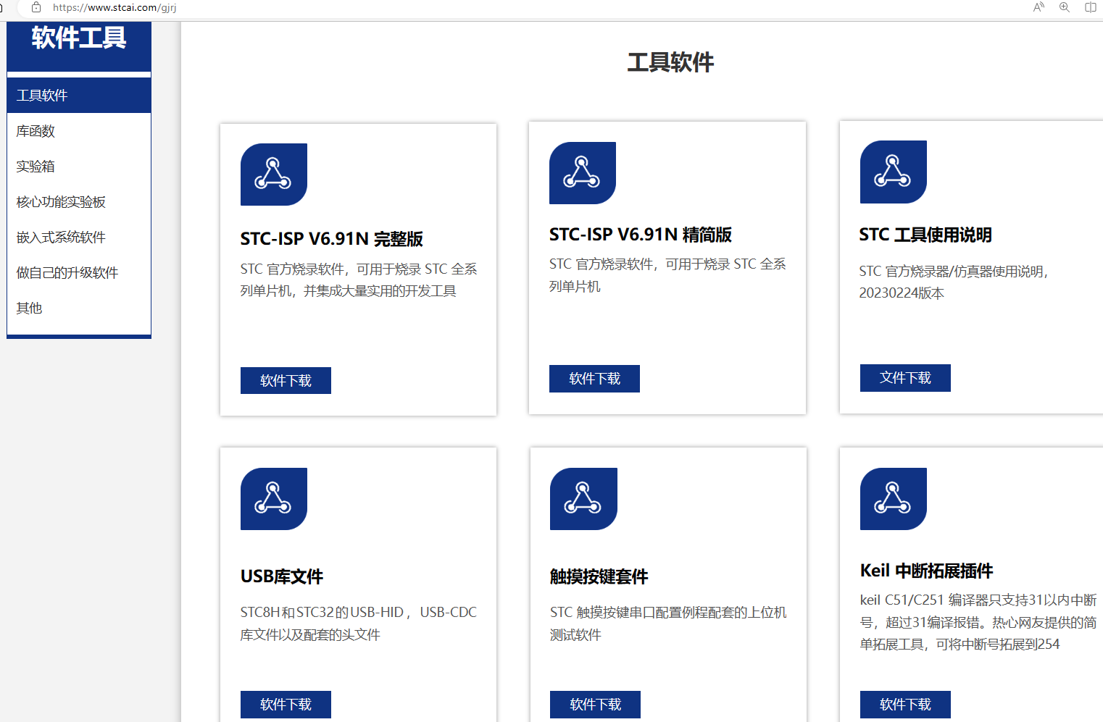Screen dimensions: 1103x722
Task: Click the 20230224版本 description text
Action: click(902, 293)
